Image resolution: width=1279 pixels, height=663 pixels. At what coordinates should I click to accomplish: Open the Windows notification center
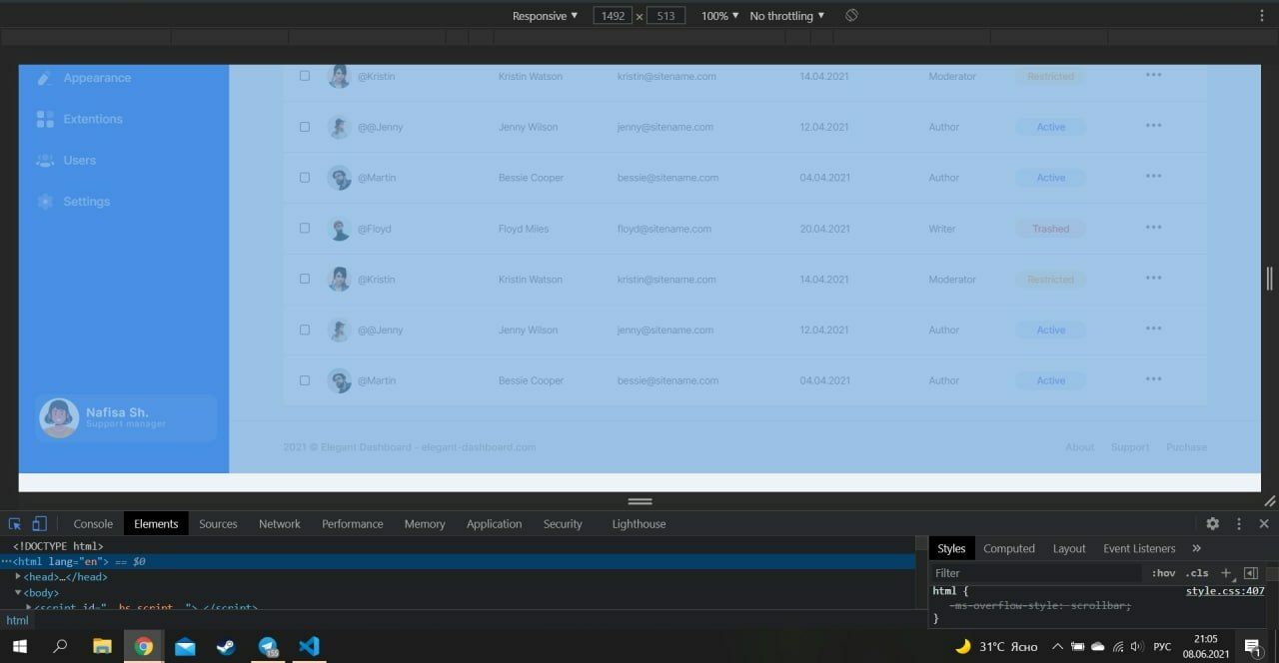point(1252,646)
